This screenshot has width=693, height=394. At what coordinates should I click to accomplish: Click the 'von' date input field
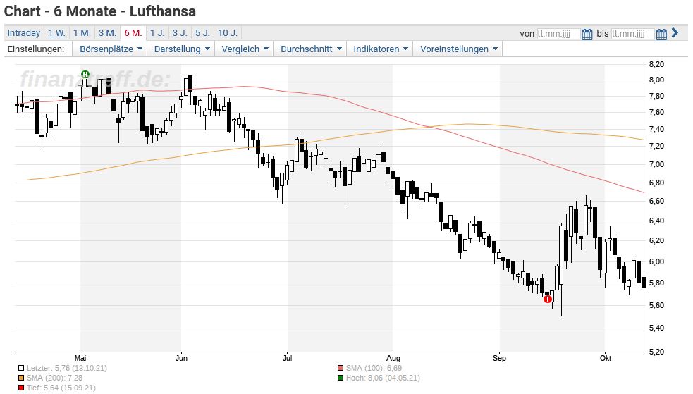(558, 34)
